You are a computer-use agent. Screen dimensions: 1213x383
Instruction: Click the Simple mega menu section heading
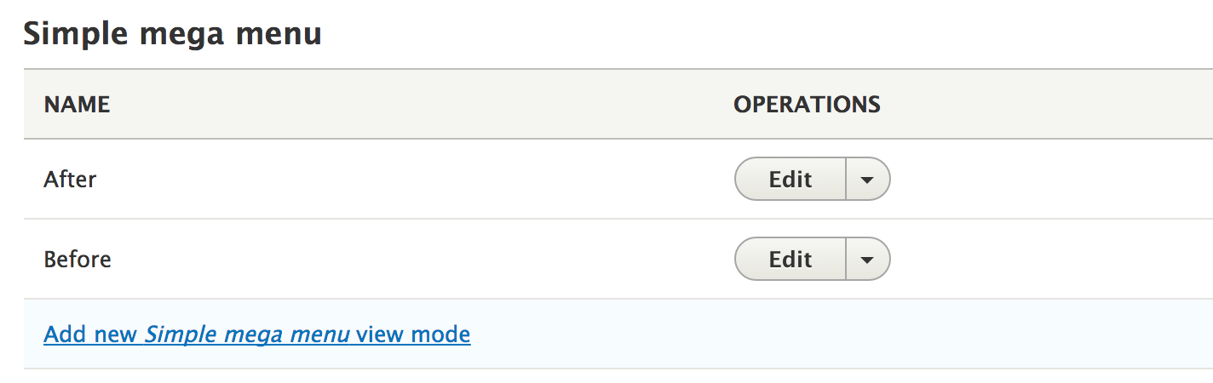[172, 34]
